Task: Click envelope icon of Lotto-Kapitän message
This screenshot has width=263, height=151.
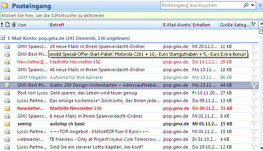Action: (x=7, y=147)
